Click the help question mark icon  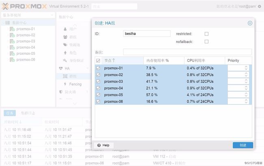pyautogui.click(x=99, y=145)
